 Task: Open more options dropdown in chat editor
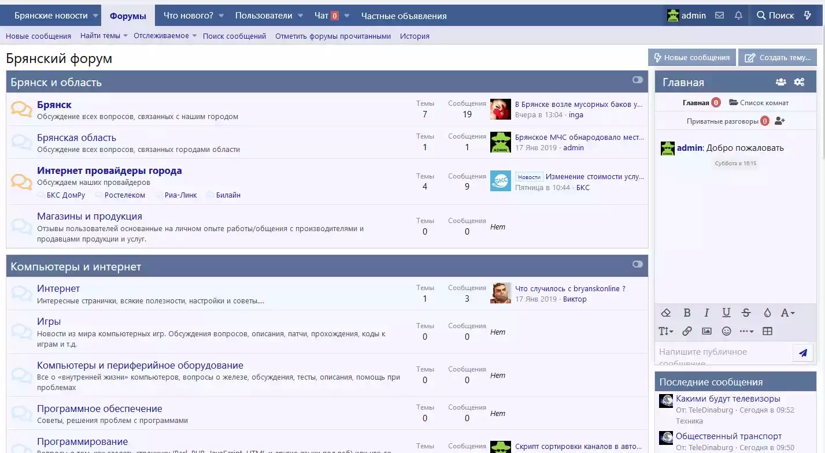pos(746,331)
